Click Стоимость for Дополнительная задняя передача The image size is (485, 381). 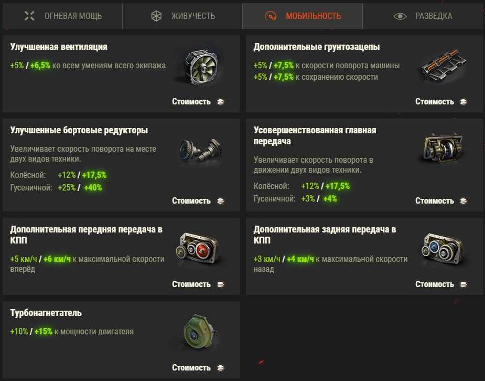click(435, 284)
